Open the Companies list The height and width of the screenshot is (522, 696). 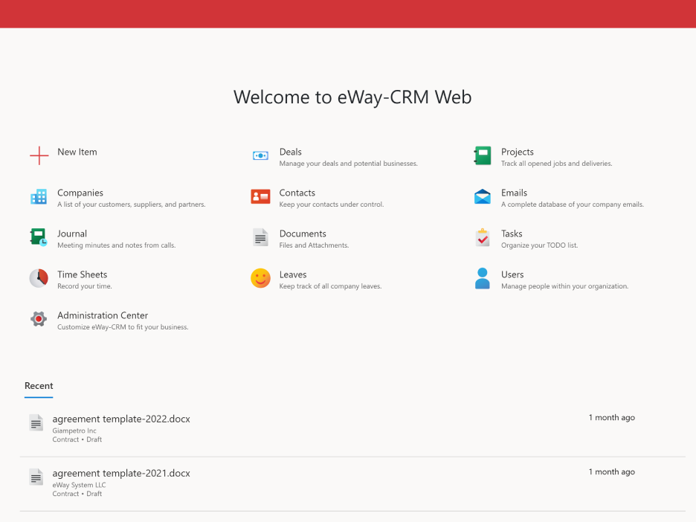80,193
